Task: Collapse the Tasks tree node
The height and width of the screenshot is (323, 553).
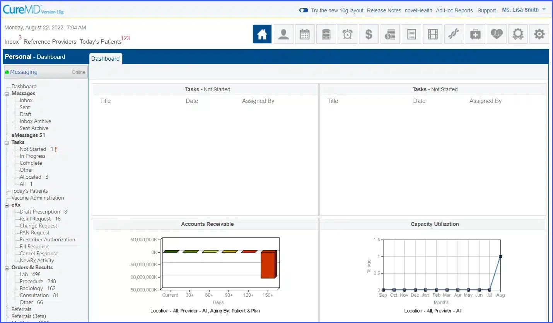Action: 7,142
